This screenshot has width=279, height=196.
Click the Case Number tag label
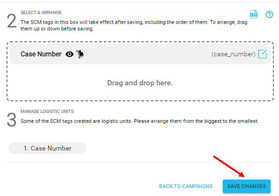[x=41, y=54]
